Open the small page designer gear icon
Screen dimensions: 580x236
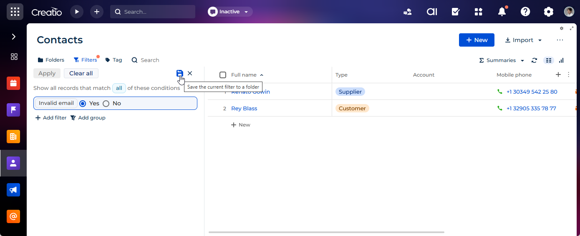(562, 28)
